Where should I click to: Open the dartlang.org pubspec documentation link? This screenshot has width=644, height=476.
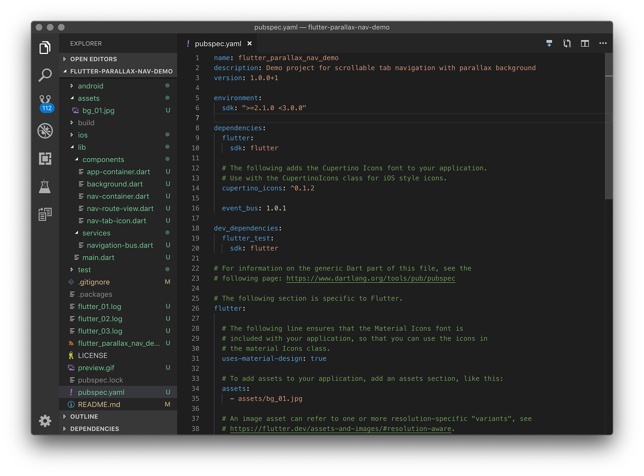371,278
